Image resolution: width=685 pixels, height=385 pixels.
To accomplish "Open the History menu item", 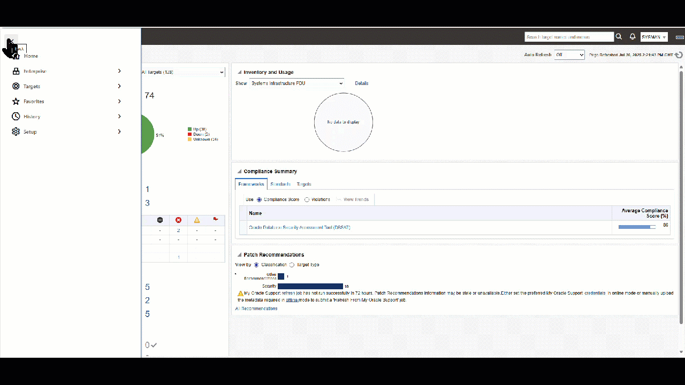I will pyautogui.click(x=32, y=117).
